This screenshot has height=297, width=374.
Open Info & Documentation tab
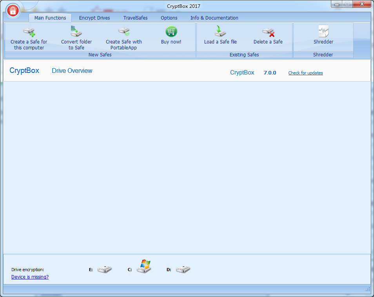click(x=214, y=18)
